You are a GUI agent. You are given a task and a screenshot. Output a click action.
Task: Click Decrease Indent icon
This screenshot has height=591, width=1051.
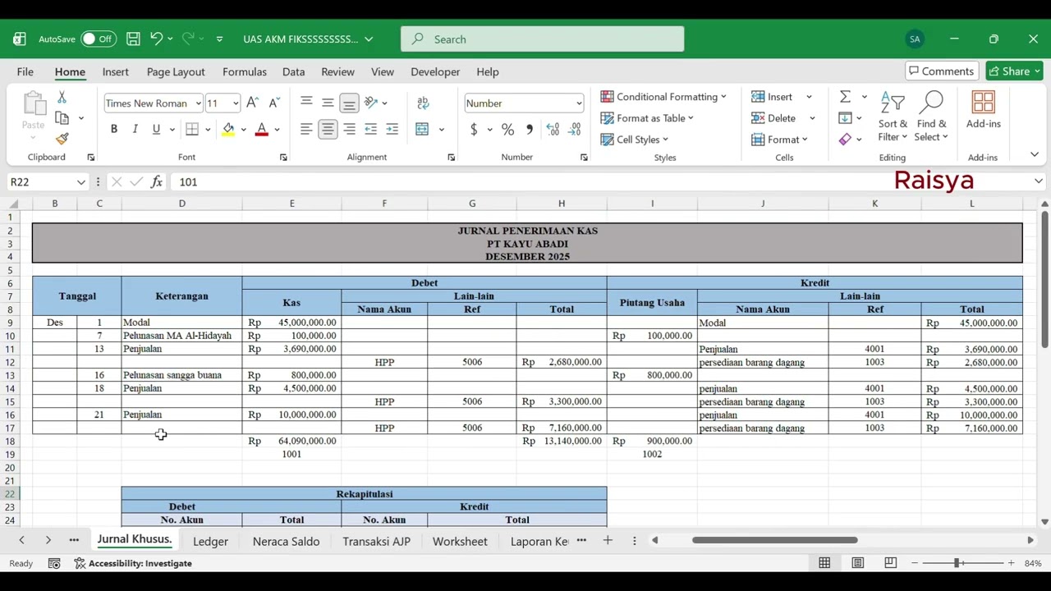[x=371, y=129]
